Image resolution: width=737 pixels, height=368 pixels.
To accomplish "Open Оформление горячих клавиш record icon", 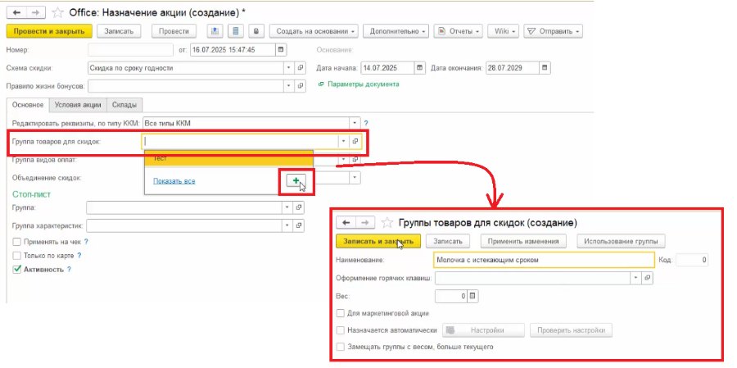I will pyautogui.click(x=648, y=278).
